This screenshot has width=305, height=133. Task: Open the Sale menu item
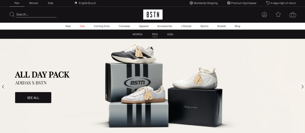(82, 26)
